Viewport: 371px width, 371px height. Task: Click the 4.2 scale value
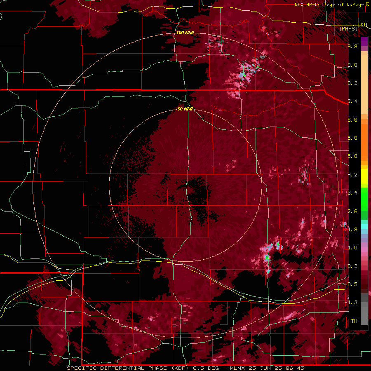[x=352, y=175]
